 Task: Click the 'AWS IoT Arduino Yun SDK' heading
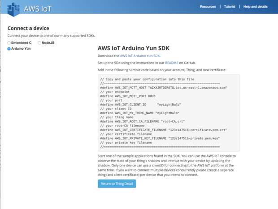pos(134,48)
